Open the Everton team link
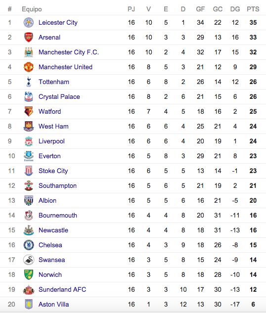Image resolution: width=266 pixels, height=313 pixels. tap(49, 156)
